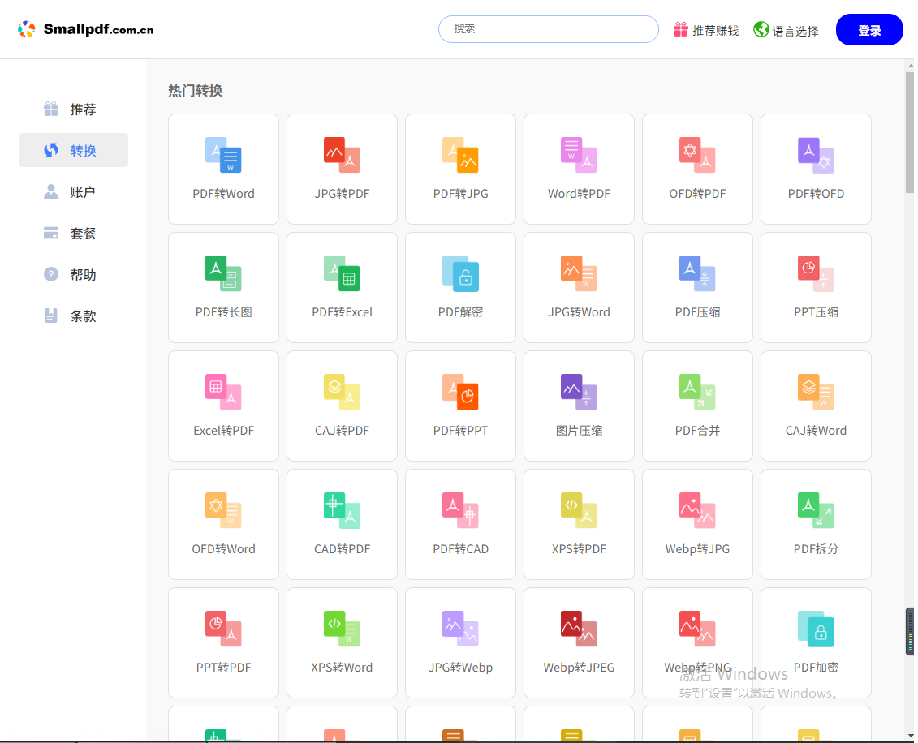Viewport: 918px width, 743px height.
Task: Choose the PDF转CAD tool icon
Action: coord(460,510)
